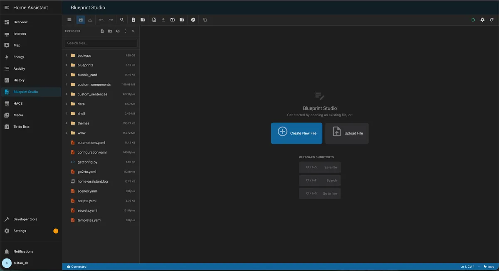The image size is (499, 271).
Task: Expand the themes folder chevron
Action: point(67,123)
